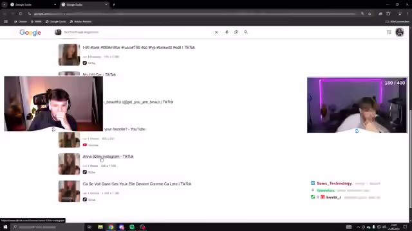Screen dimensions: 412x231
Task: Open the Windows notification center
Action: pos(405,227)
